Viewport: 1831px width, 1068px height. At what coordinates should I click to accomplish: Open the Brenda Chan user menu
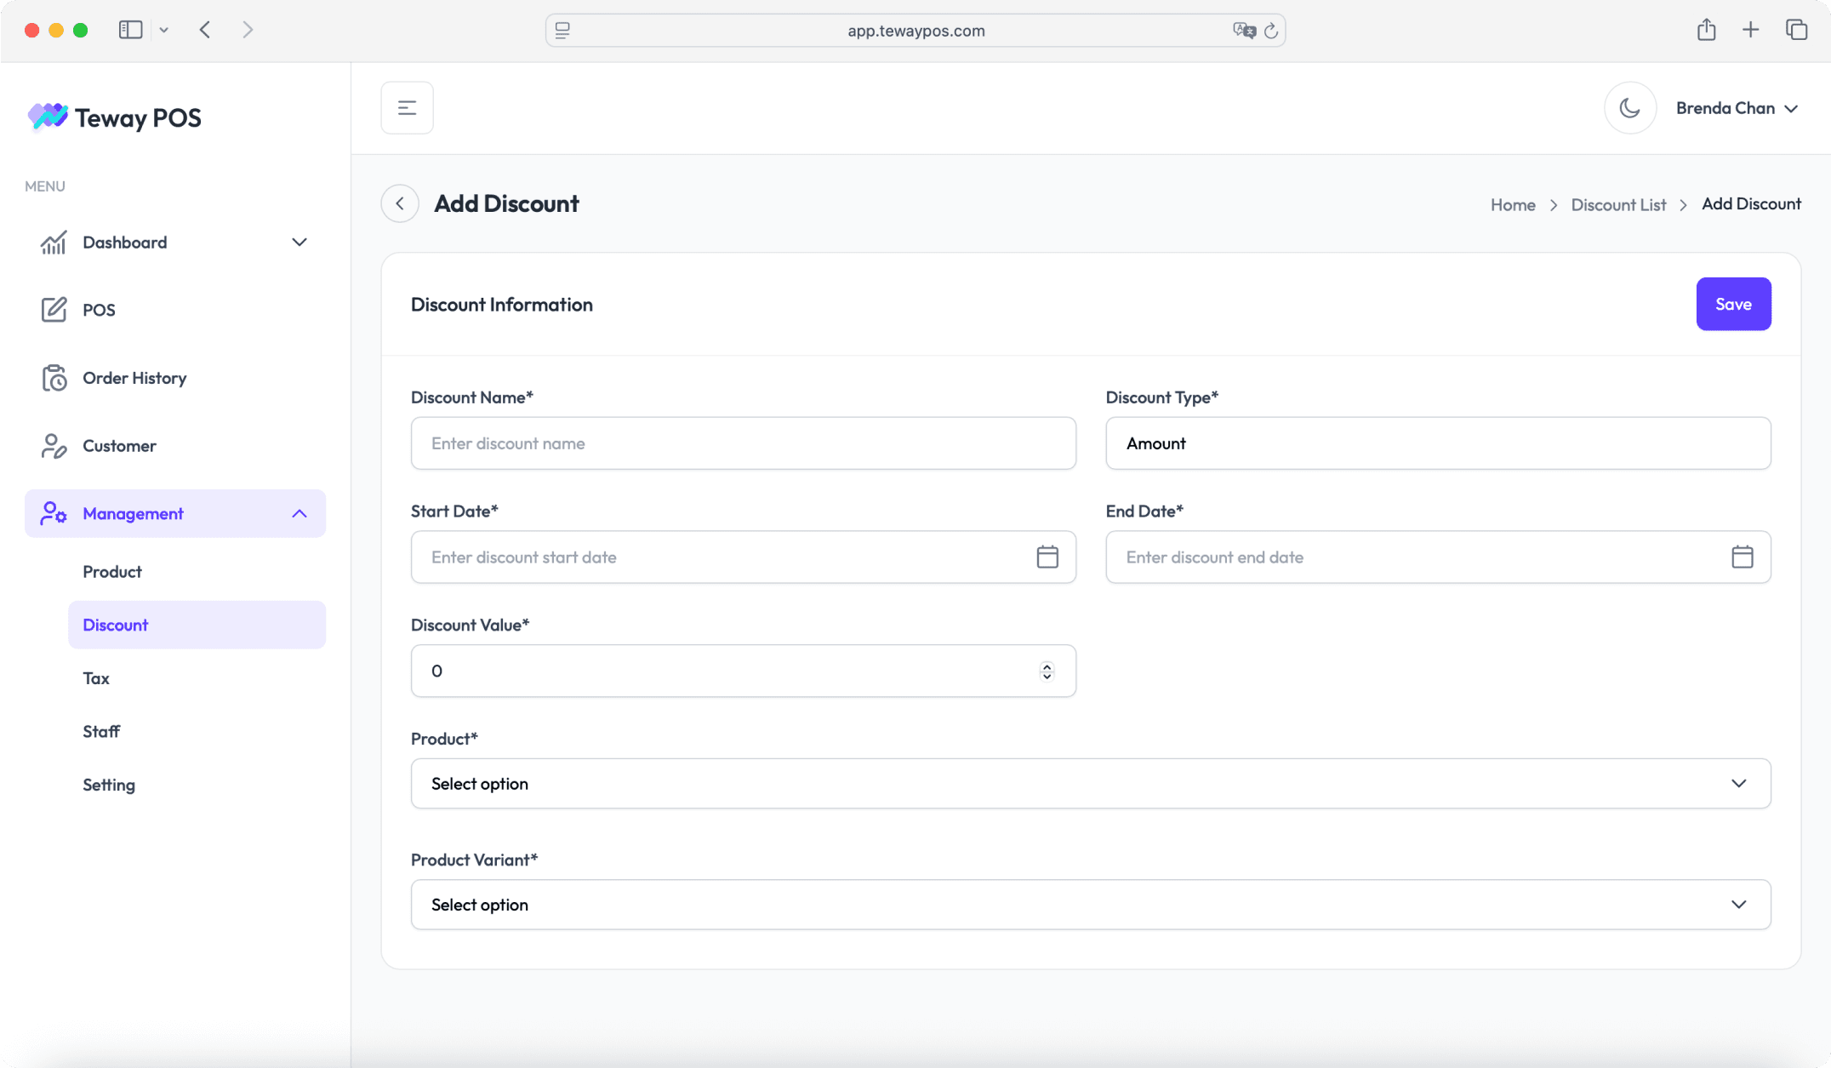click(1737, 108)
